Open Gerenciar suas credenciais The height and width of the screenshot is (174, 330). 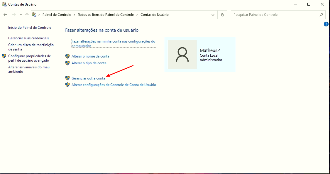28,38
